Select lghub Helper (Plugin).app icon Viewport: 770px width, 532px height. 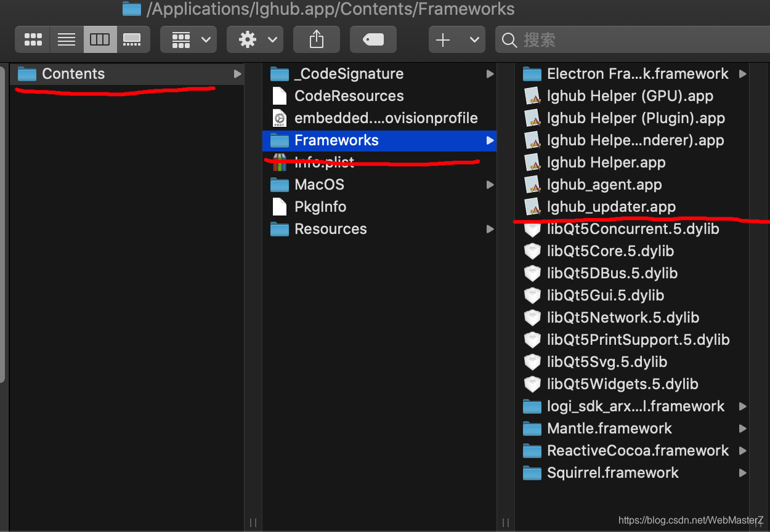tap(532, 118)
